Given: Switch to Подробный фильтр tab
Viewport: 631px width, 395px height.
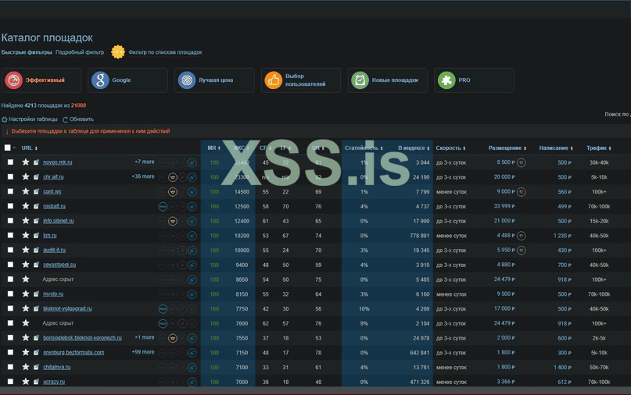Looking at the screenshot, I should (80, 52).
